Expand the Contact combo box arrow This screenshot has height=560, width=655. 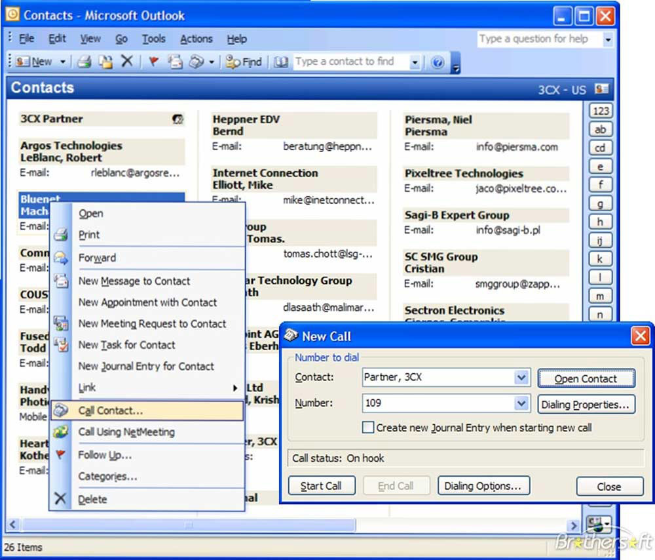(521, 378)
